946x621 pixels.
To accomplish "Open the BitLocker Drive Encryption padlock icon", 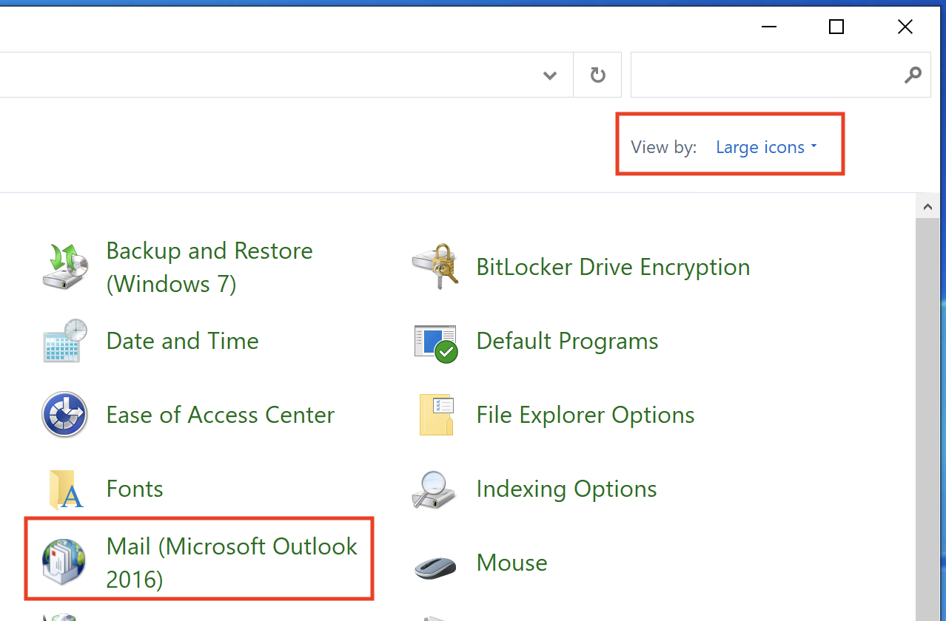I will tap(435, 267).
